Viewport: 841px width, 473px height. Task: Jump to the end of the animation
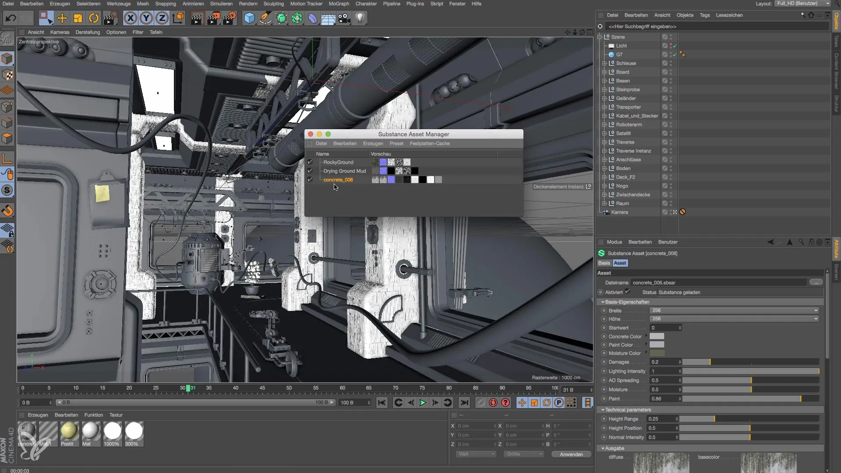464,402
